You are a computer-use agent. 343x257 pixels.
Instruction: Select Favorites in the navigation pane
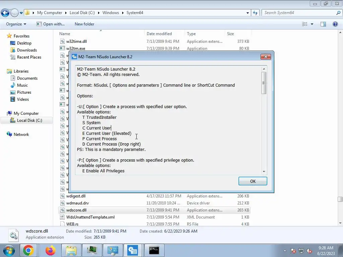[x=21, y=36]
